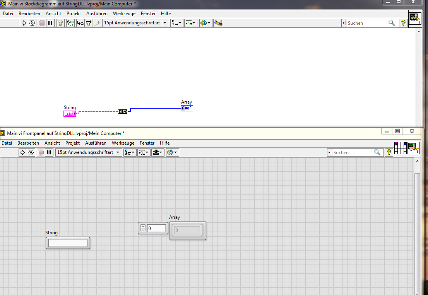Image resolution: width=428 pixels, height=295 pixels.
Task: Click the String control input box
Action: tap(68, 243)
